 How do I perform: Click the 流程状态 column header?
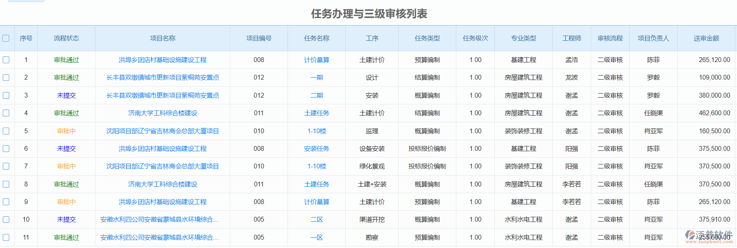pyautogui.click(x=67, y=38)
